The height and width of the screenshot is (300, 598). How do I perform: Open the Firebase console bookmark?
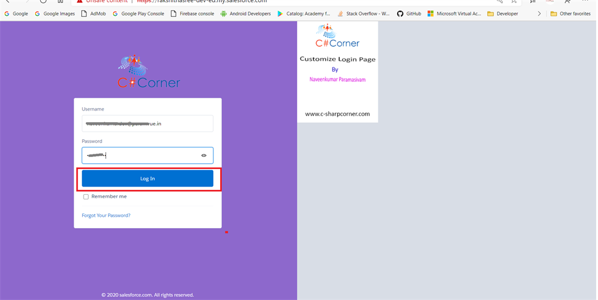pyautogui.click(x=192, y=13)
